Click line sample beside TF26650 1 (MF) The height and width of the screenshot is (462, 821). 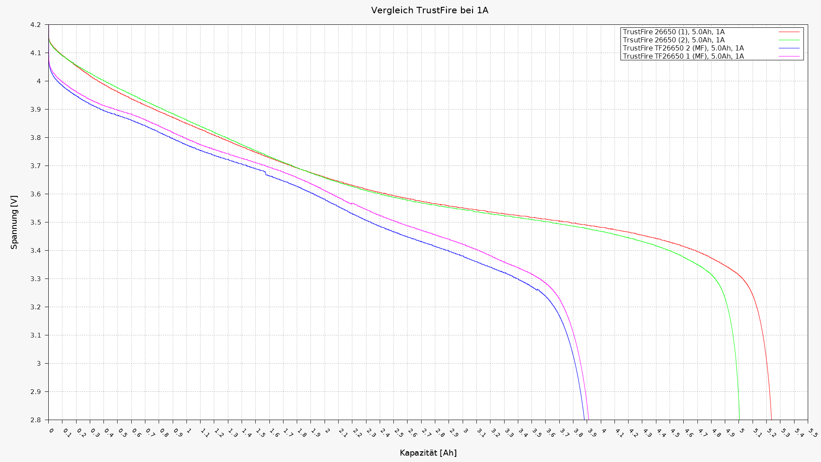pos(789,56)
